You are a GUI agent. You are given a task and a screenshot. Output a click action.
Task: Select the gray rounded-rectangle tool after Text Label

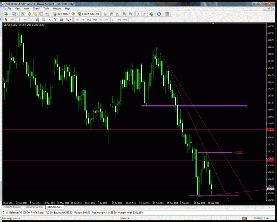tap(62, 20)
